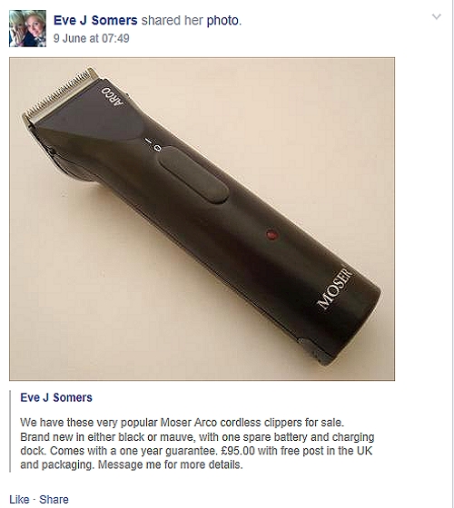This screenshot has height=508, width=454.
Task: Open Eve J Somers profile picture thumbnail
Action: (x=27, y=28)
